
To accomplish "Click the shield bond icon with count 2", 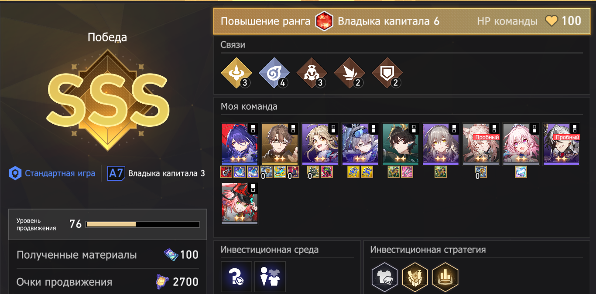I will tap(387, 72).
